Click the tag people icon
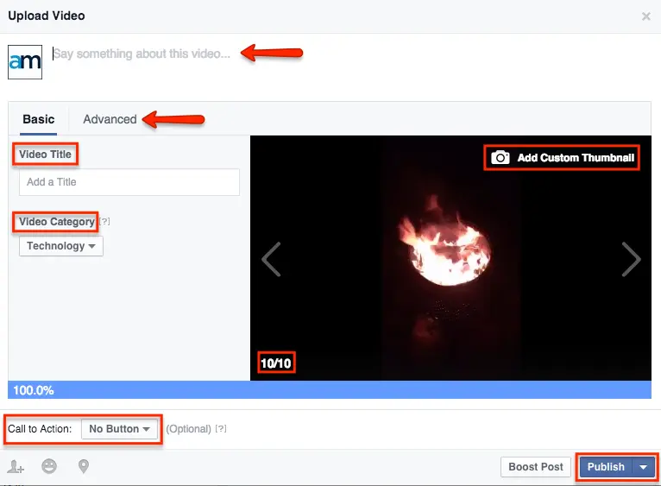 point(16,467)
